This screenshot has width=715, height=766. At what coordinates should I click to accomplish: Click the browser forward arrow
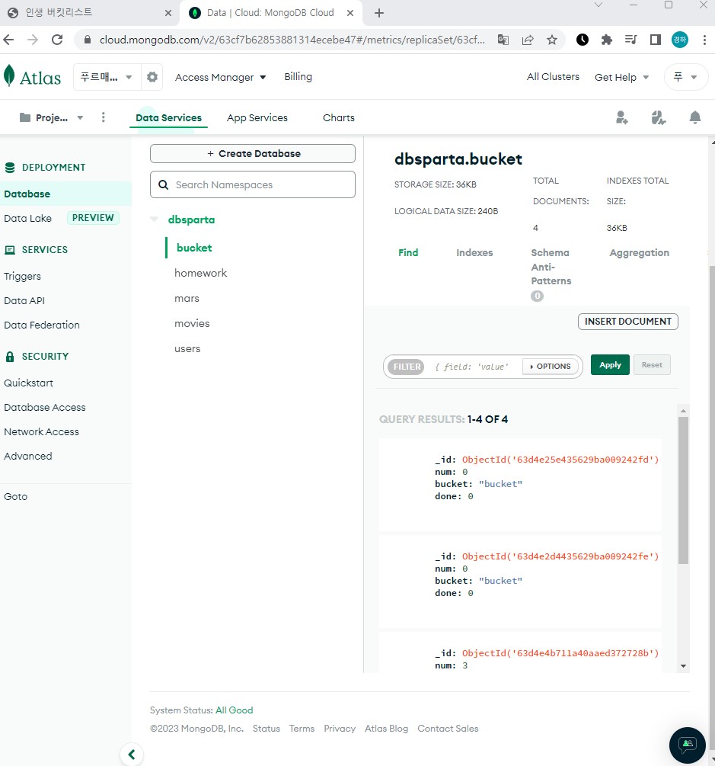click(33, 40)
